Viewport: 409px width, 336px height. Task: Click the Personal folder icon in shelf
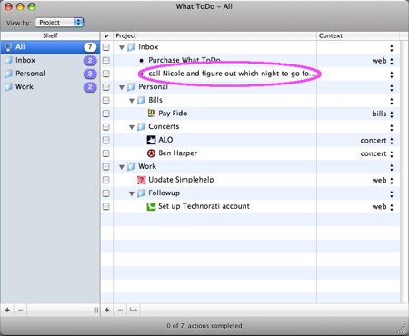(8, 74)
